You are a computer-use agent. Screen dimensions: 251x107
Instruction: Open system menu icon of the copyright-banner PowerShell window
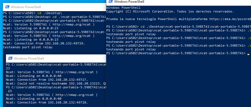[110, 2]
